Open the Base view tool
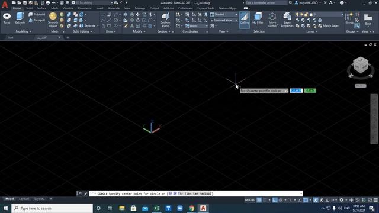Viewport: 379px width, 213px height. 368,20
